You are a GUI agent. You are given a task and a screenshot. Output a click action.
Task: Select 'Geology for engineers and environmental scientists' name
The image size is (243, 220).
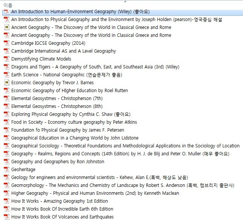[100, 178]
